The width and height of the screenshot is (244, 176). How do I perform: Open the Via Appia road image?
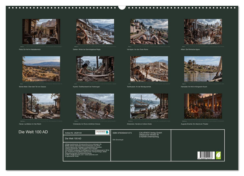coord(149,32)
